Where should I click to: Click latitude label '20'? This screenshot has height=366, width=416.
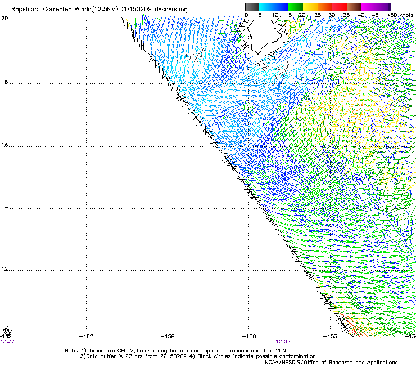(4, 19)
